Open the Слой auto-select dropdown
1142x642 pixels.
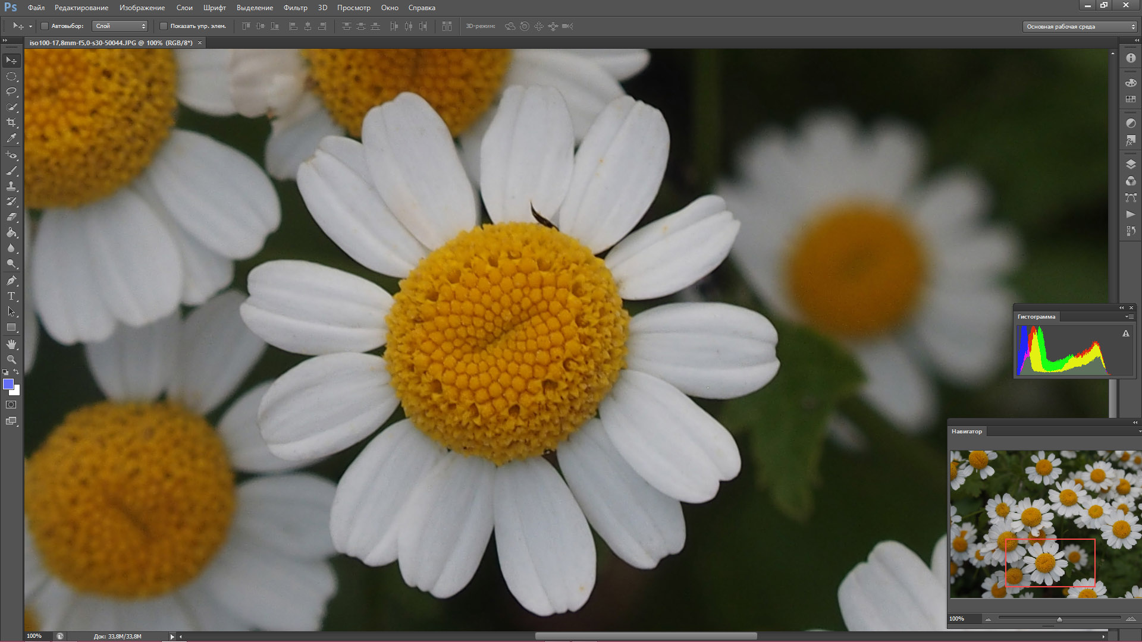120,26
